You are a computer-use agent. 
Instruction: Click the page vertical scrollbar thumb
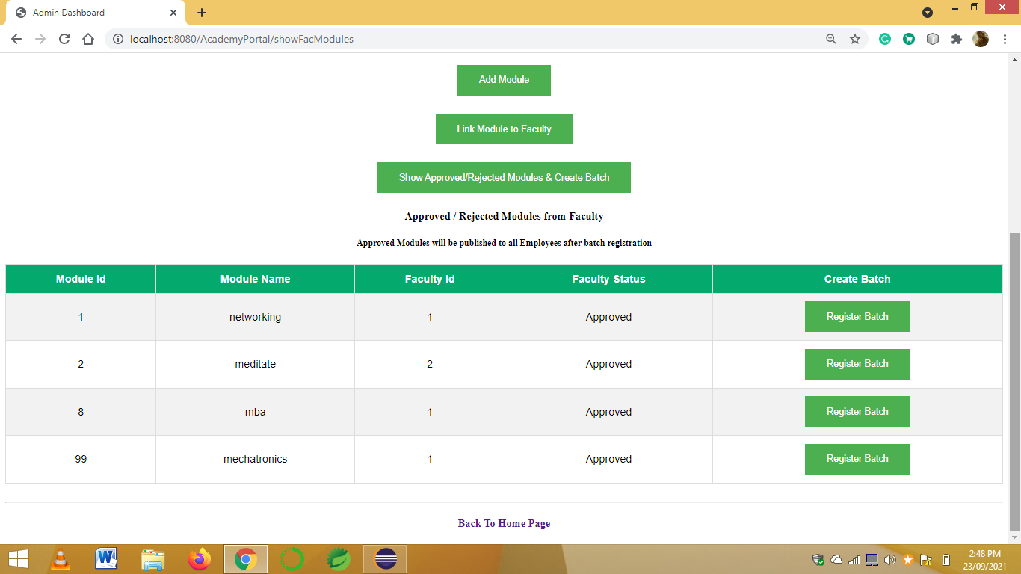point(1014,380)
